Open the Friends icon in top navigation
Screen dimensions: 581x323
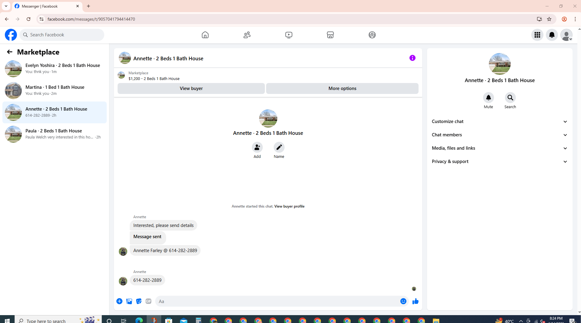[x=247, y=35]
